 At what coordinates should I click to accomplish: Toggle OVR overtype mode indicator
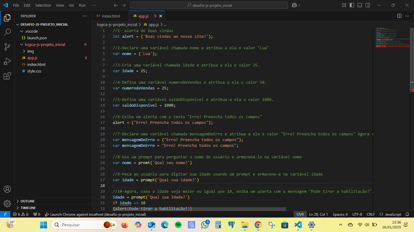click(300, 214)
